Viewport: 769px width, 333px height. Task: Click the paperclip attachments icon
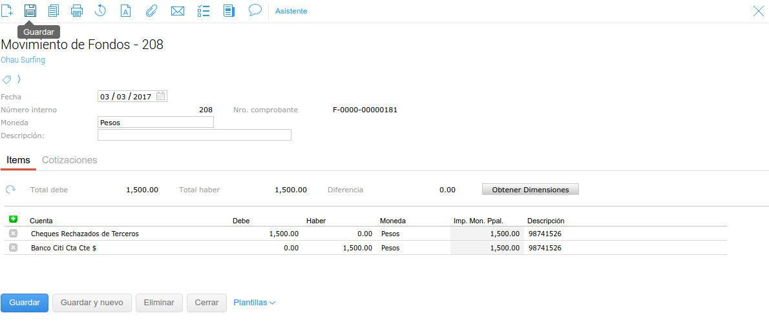click(x=151, y=10)
